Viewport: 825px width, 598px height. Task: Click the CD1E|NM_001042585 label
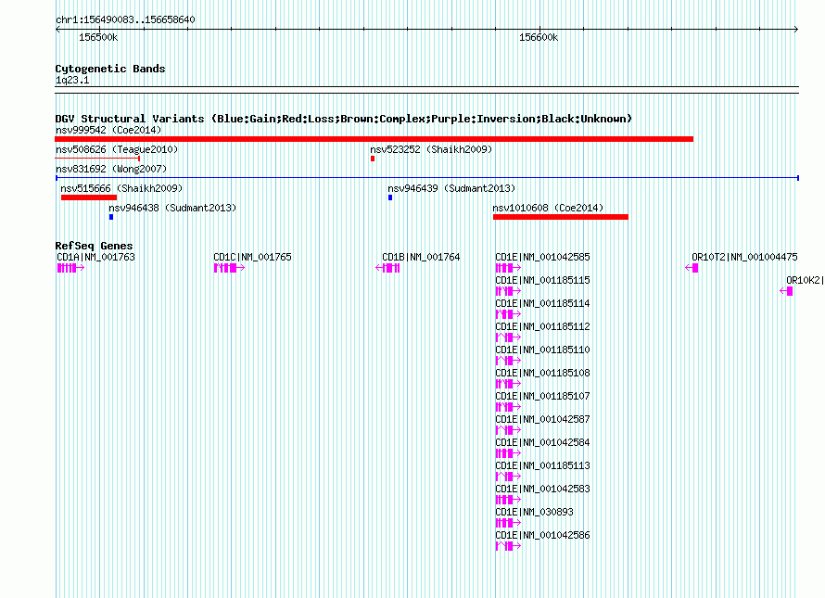coord(542,257)
